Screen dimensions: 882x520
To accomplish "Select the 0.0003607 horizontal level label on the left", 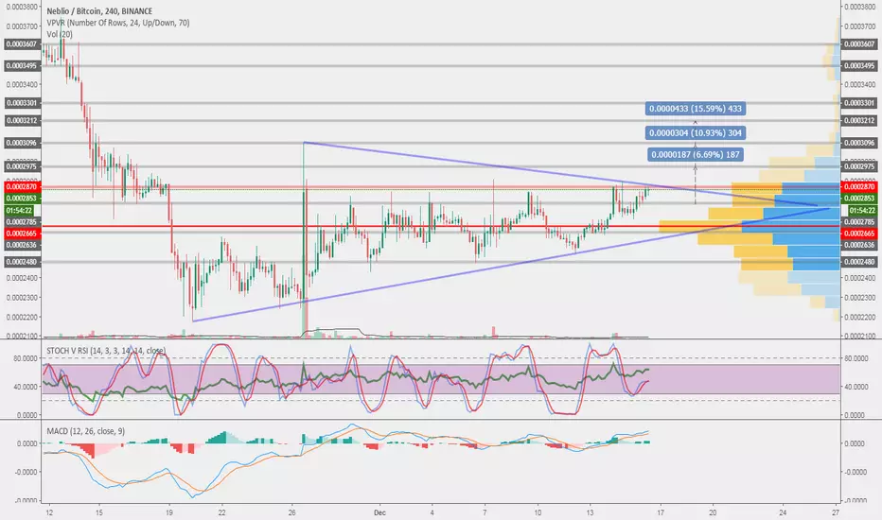I will pos(22,43).
